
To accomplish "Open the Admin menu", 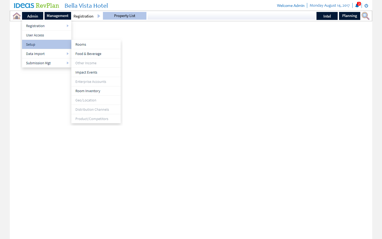I will pyautogui.click(x=32, y=16).
